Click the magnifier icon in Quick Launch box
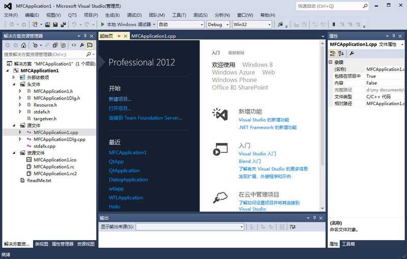The width and height of the screenshot is (407, 259). click(x=365, y=6)
